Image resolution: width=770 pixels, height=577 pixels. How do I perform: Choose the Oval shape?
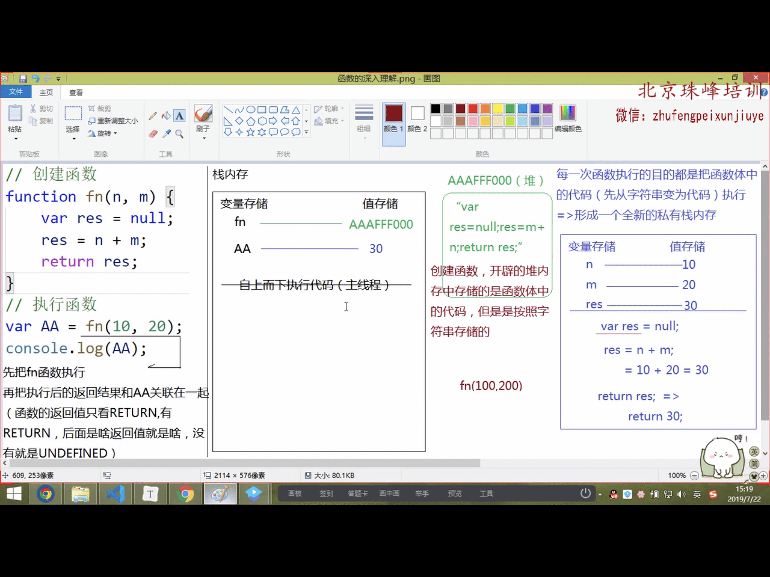[x=251, y=110]
